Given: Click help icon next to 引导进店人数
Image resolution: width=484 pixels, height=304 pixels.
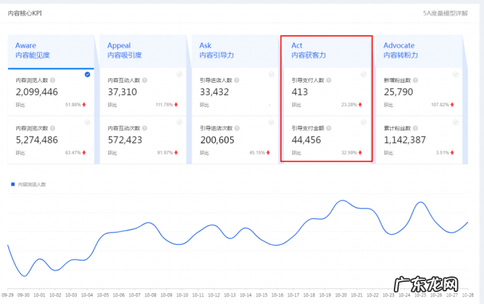Looking at the screenshot, I should pyautogui.click(x=237, y=80).
